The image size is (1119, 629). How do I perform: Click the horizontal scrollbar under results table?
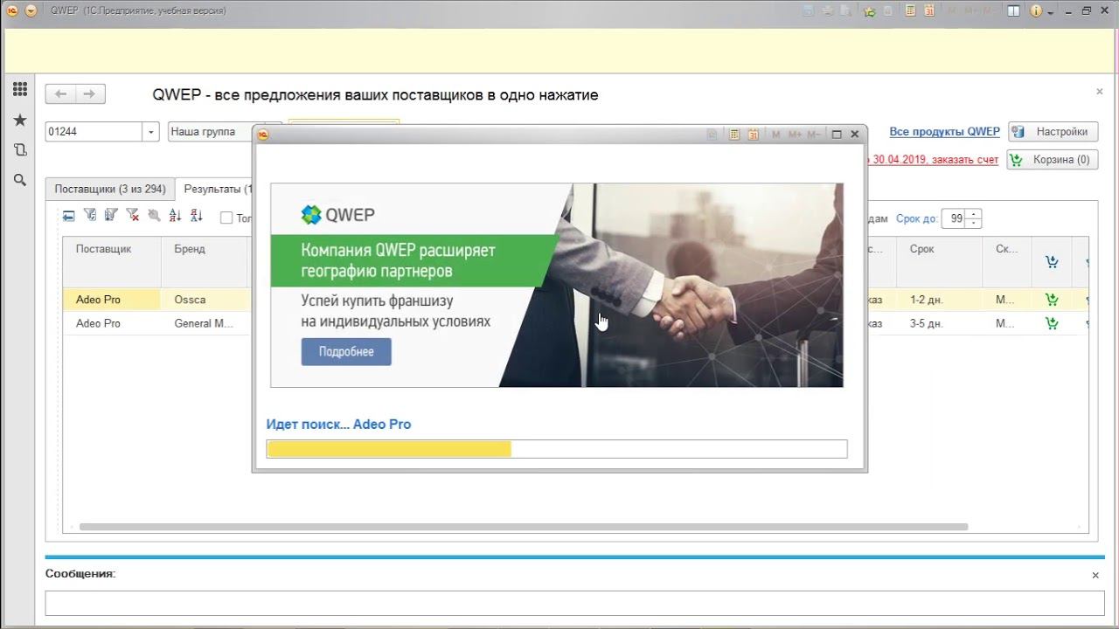tap(524, 527)
